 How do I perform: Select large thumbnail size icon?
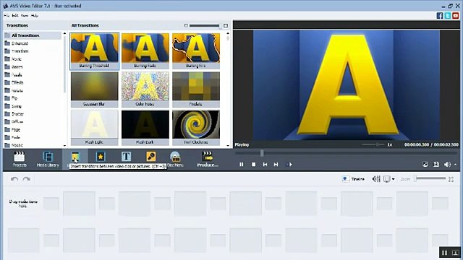[x=226, y=26]
